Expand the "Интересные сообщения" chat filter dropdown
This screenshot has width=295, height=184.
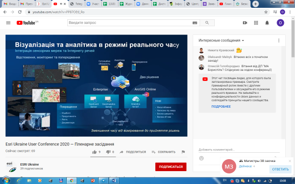(x=222, y=40)
